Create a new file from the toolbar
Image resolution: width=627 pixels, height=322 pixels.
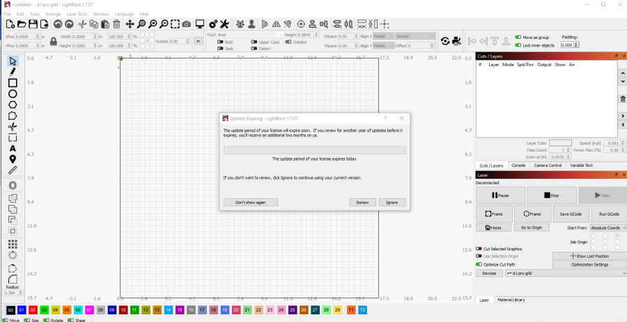(x=10, y=24)
